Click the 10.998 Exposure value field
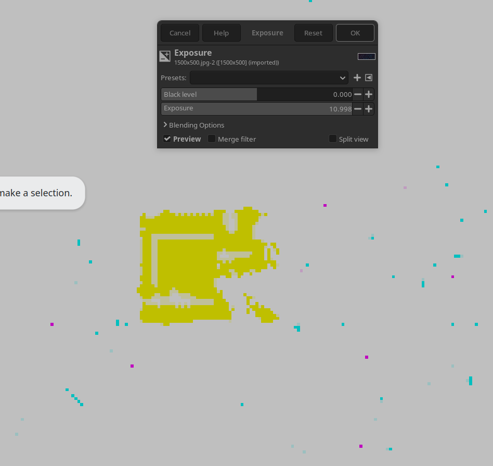 click(x=340, y=109)
